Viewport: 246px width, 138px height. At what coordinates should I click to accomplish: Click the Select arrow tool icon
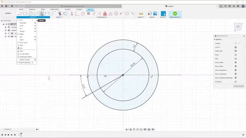pos(163,13)
